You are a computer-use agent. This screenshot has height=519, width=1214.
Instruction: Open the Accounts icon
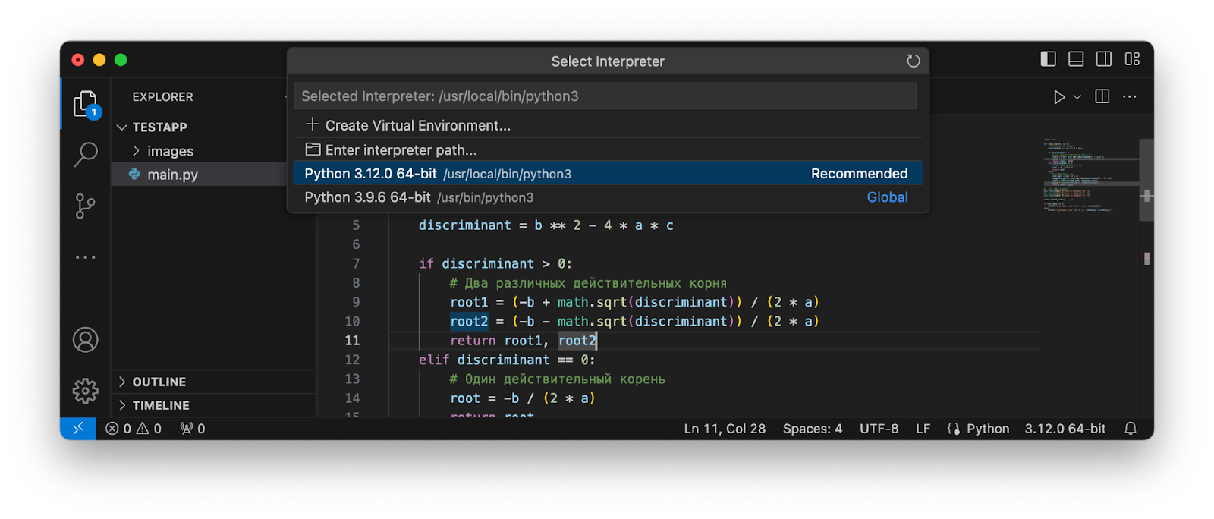pyautogui.click(x=86, y=340)
